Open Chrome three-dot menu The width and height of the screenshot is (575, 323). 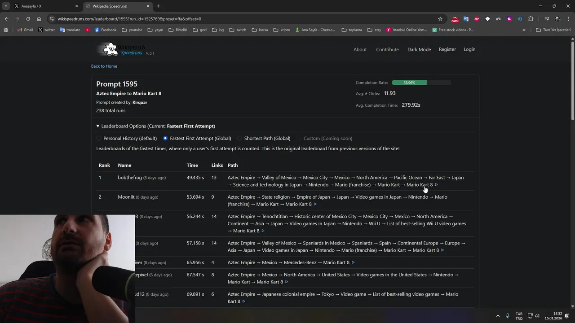[x=568, y=19]
